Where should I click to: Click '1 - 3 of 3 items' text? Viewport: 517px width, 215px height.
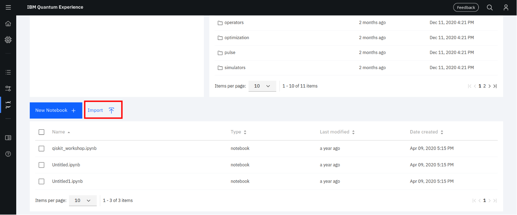pyautogui.click(x=118, y=201)
